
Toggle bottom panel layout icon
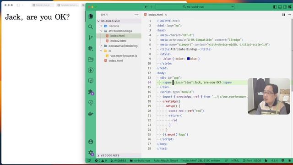280,7
